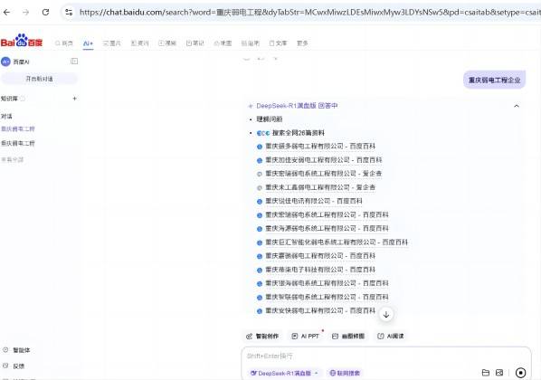Open source 重庆未工鑫弱电工程有限公司 - 爱企查
Screen dimensions: 541x380
pos(320,187)
